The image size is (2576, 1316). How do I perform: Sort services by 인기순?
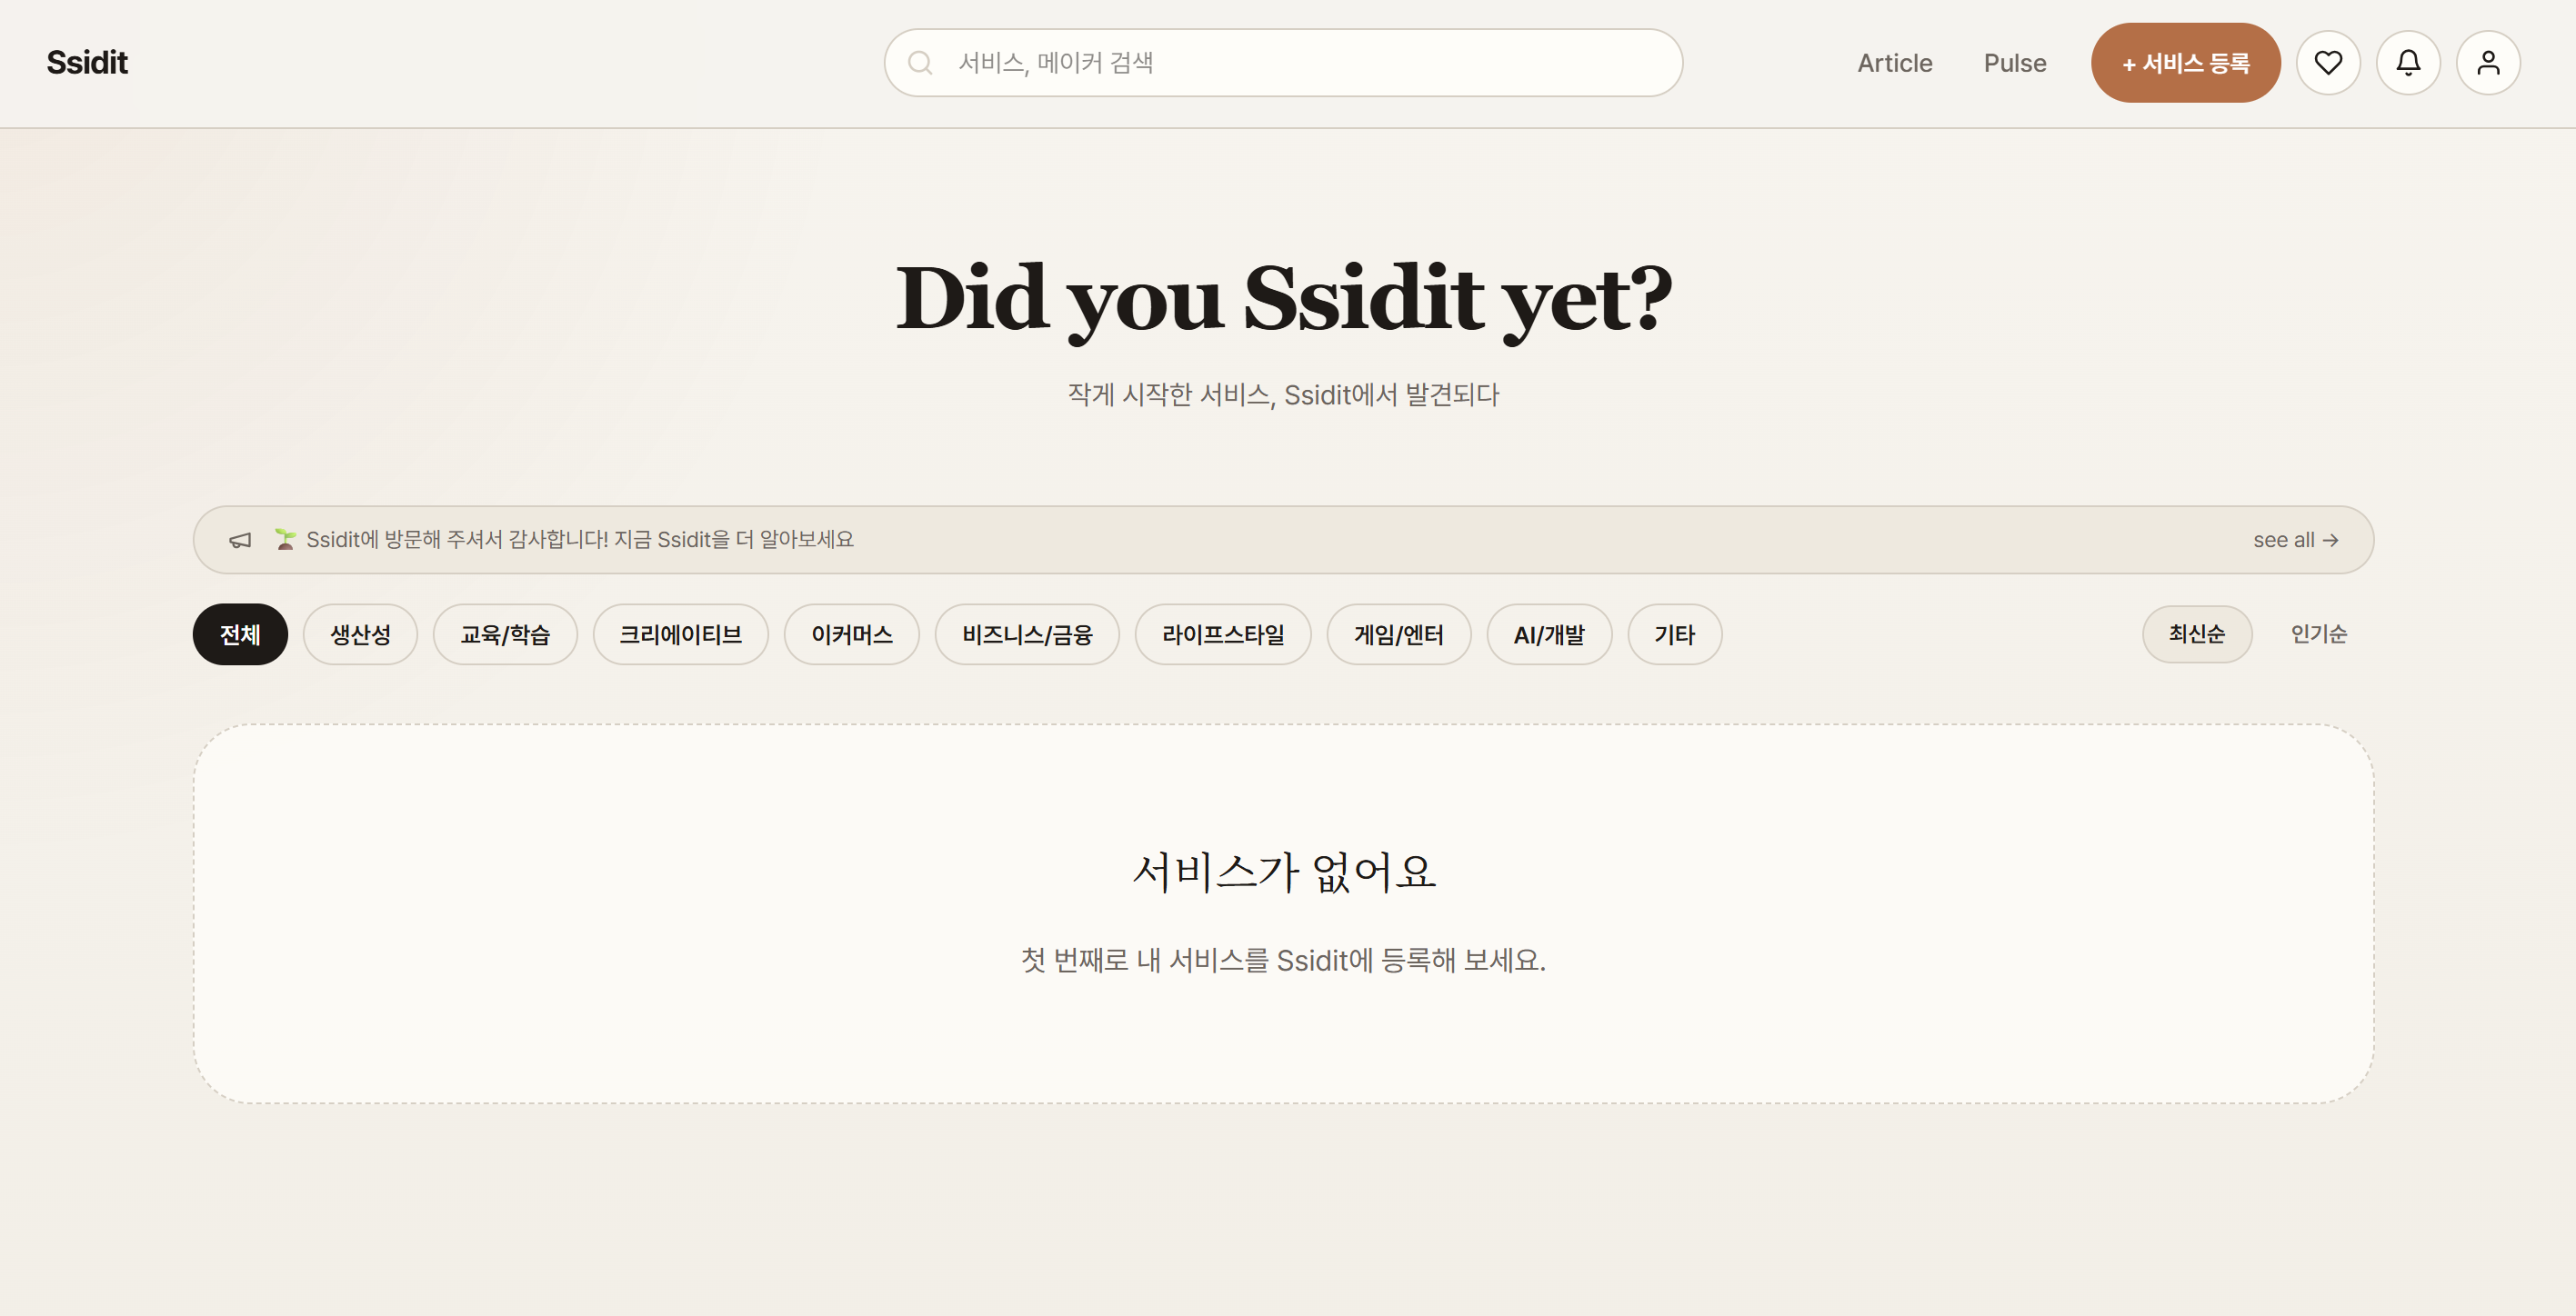point(2318,633)
